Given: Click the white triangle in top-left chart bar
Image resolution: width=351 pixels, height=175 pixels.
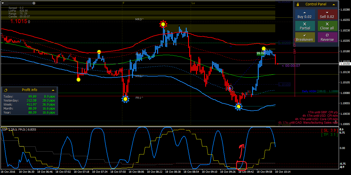Looking at the screenshot, I should click(x=3, y=3).
